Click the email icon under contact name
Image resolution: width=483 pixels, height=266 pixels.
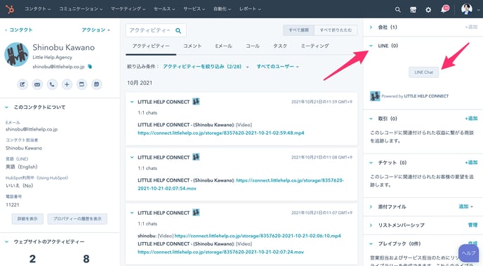click(37, 84)
